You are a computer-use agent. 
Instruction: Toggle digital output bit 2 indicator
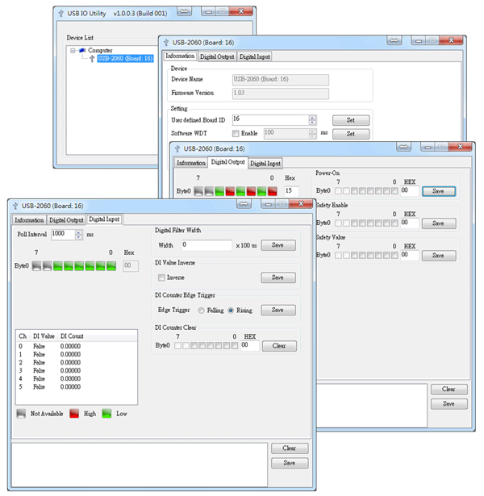point(251,191)
